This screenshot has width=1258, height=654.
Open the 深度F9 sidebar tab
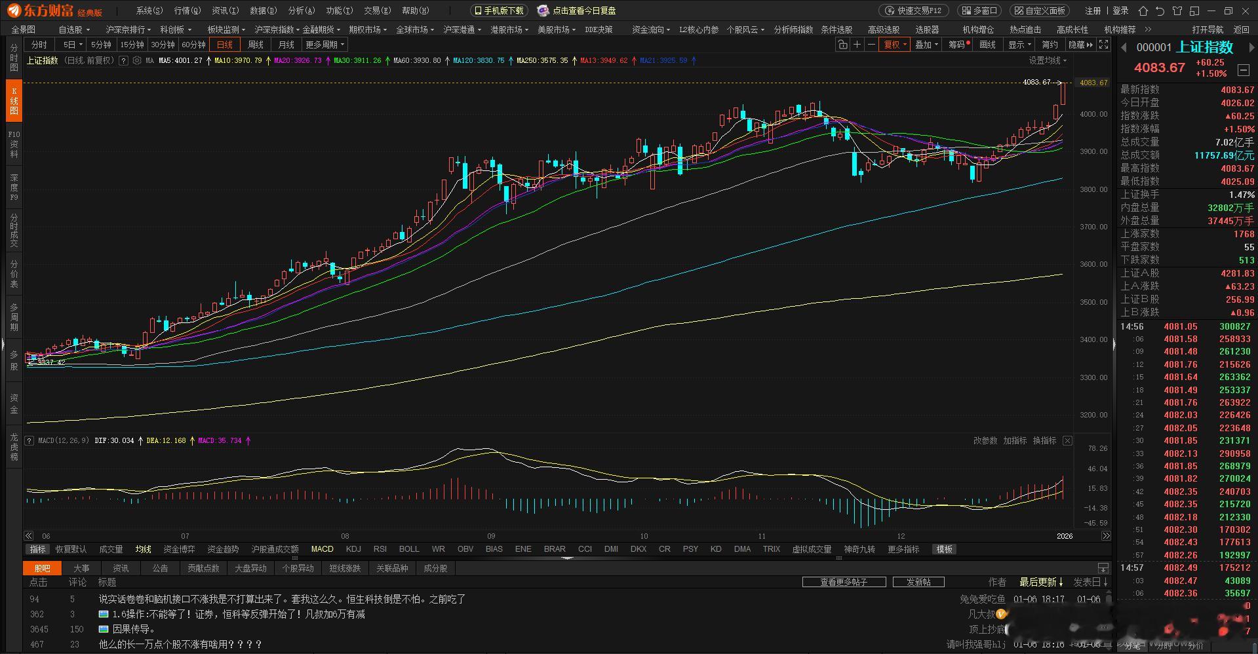point(14,187)
